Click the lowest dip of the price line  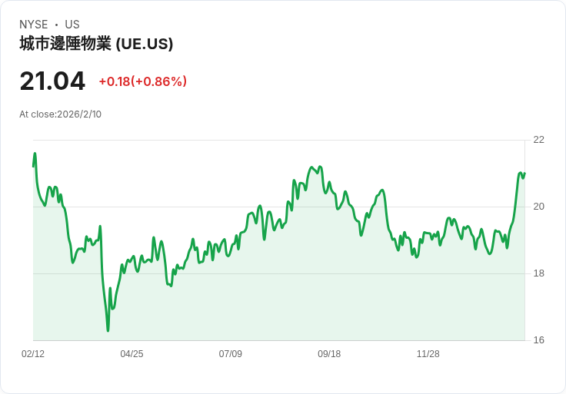coord(108,330)
